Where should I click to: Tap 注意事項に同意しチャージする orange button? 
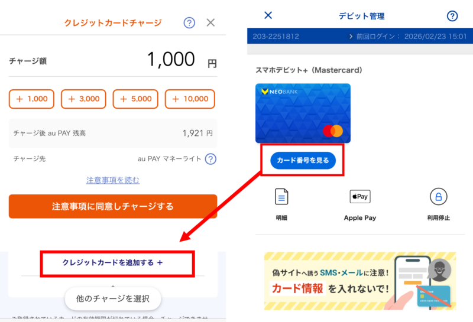pos(113,206)
